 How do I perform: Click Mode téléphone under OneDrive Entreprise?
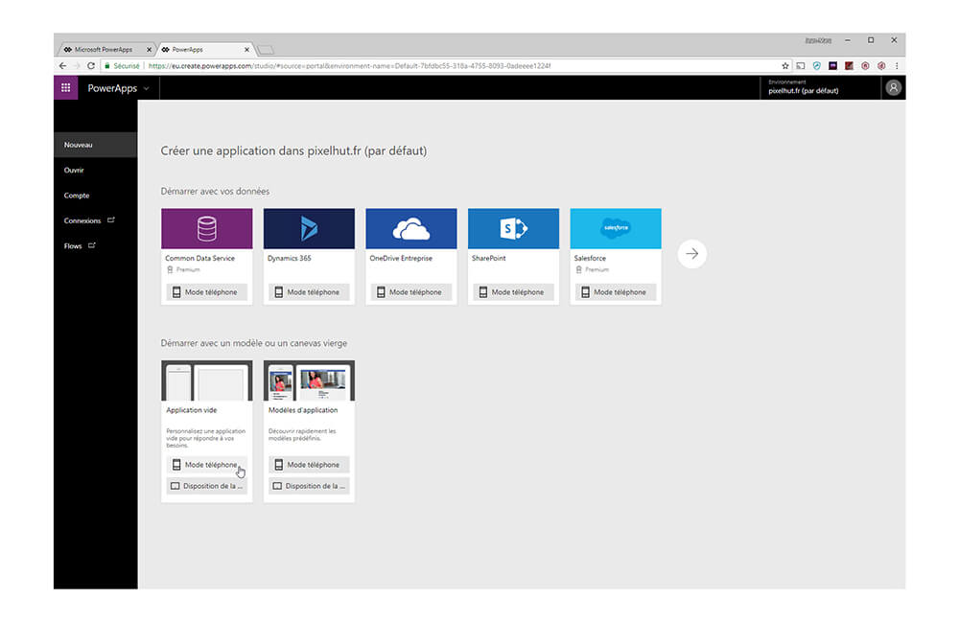pos(411,292)
